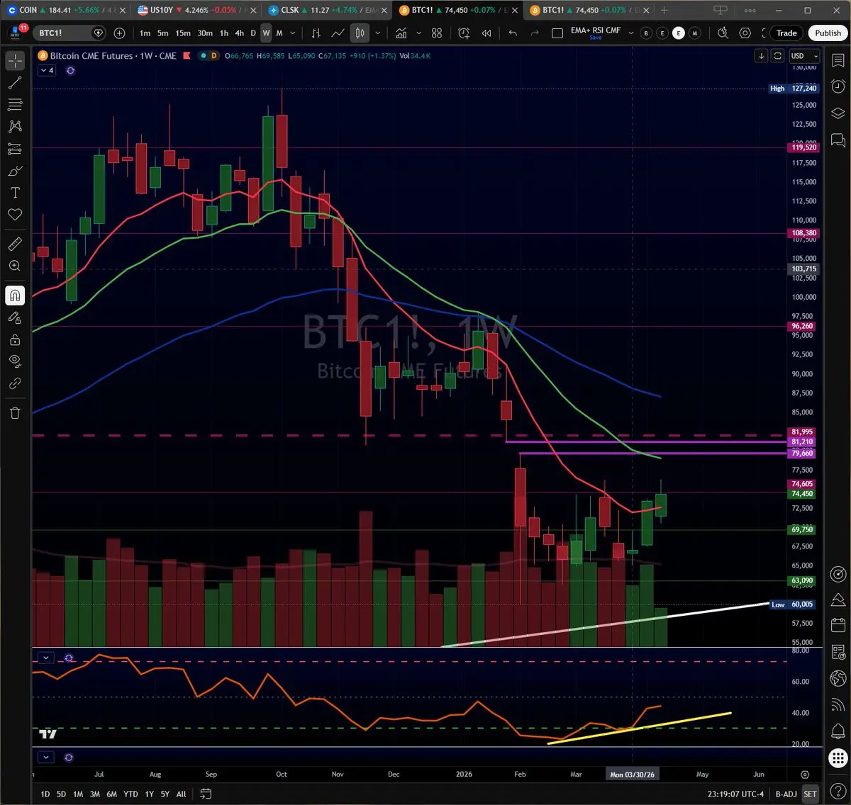The width and height of the screenshot is (851, 805).
Task: Toggle stay in drawing mode
Action: (x=15, y=317)
